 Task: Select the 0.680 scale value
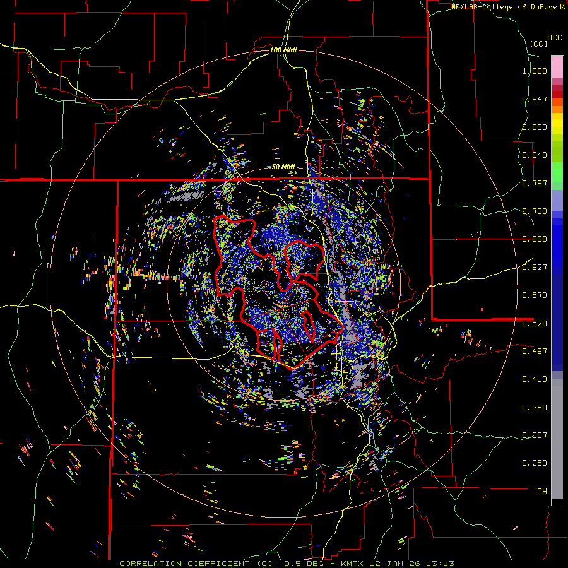click(x=535, y=239)
